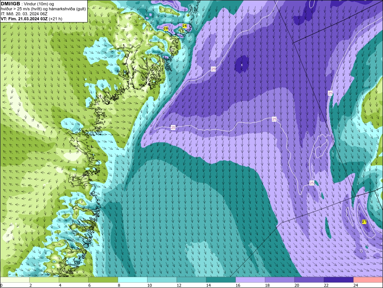
Task: Click the legend scale number "18"
Action: coord(267,285)
